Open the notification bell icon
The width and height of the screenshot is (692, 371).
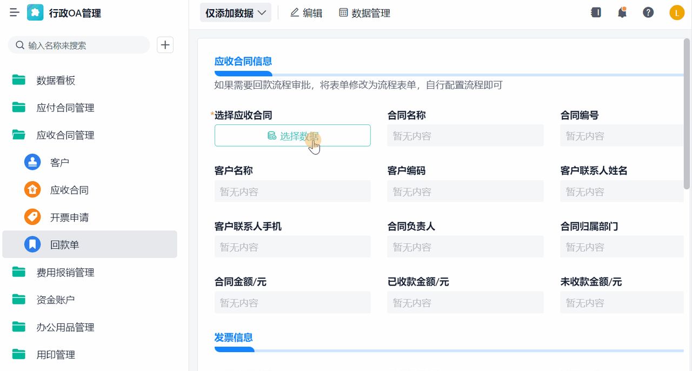tap(622, 12)
